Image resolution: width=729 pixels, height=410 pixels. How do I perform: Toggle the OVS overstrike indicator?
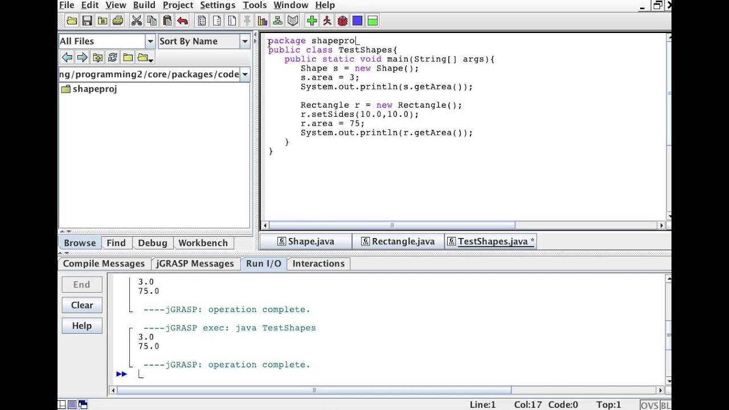tap(649, 405)
